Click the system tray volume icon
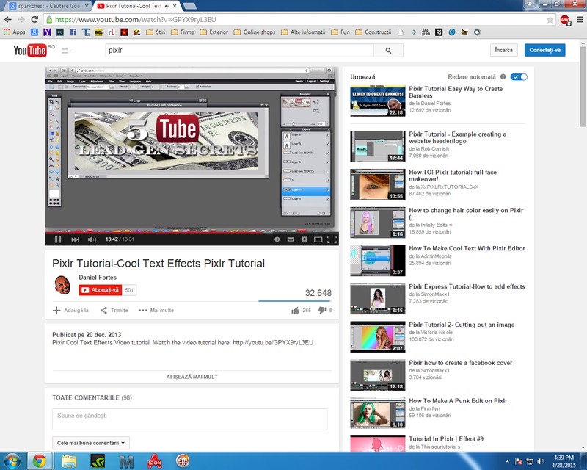Image resolution: width=587 pixels, height=470 pixels. point(541,461)
